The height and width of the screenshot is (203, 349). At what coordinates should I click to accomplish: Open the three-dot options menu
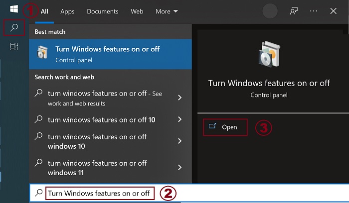point(314,11)
